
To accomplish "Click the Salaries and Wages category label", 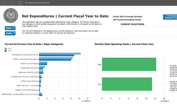I will [x=29, y=64].
